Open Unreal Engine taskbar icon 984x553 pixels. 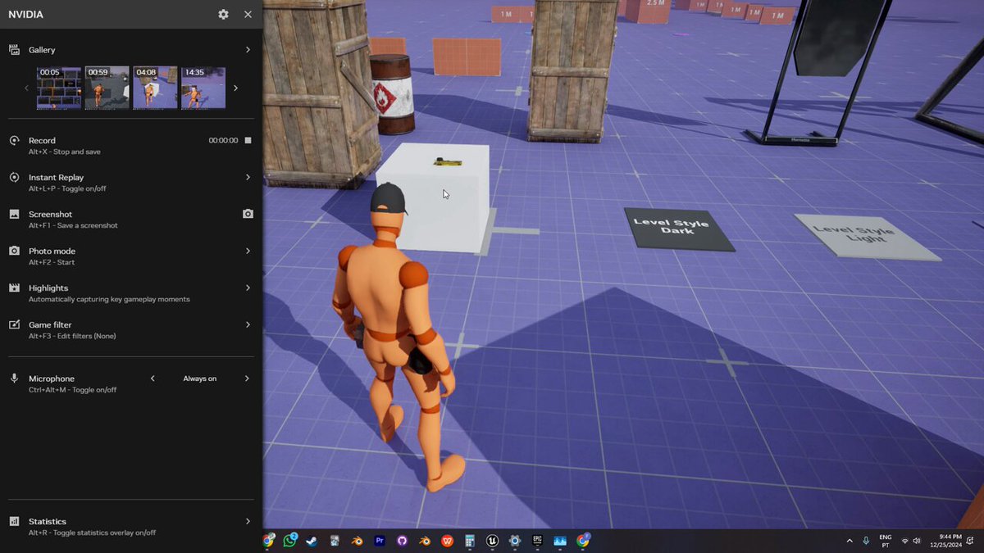492,541
